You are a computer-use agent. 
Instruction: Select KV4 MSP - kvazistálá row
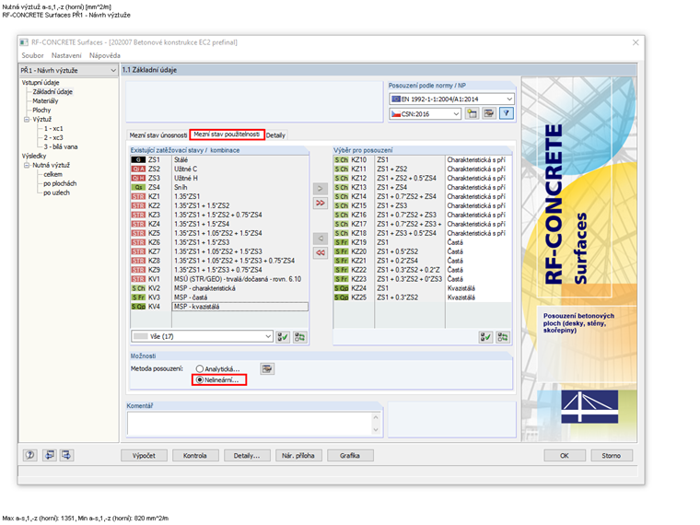[219, 307]
